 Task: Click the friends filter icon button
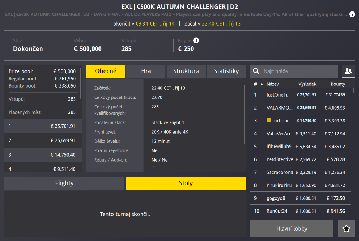348,71
